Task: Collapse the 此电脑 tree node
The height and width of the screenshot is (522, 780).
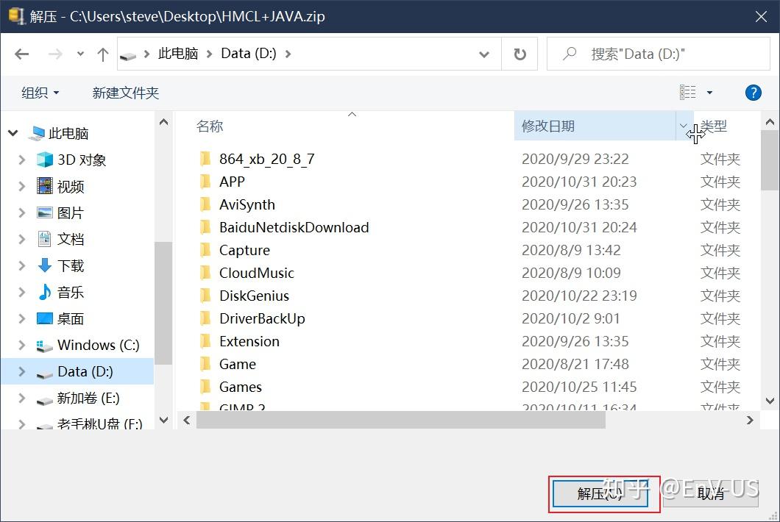Action: (13, 133)
